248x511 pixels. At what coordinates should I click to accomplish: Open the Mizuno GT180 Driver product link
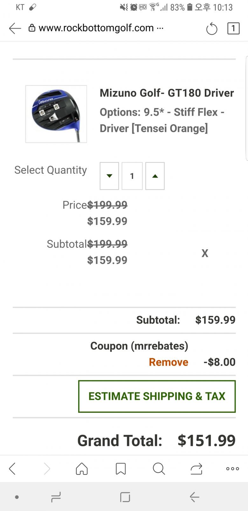[x=167, y=93]
